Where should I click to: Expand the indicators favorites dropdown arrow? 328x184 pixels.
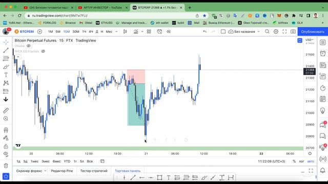[142, 32]
